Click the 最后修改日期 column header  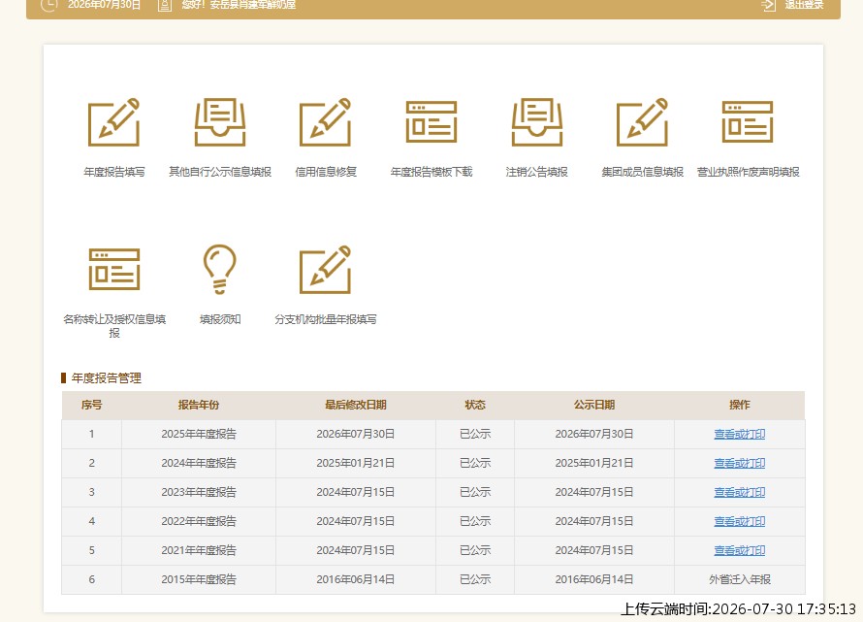[356, 405]
